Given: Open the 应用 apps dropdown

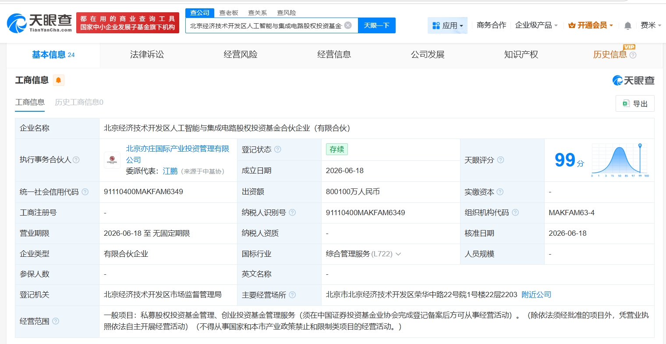Looking at the screenshot, I should click(447, 25).
